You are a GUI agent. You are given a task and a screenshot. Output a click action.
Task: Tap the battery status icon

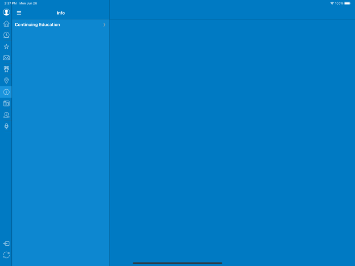coord(347,4)
